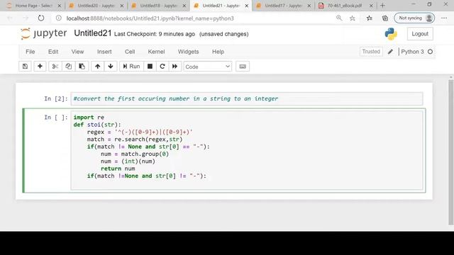Click the regex assignment line in code
454x255 pixels.
click(x=140, y=132)
